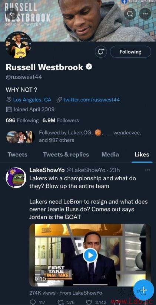Tap the back arrow icon

(12, 14)
